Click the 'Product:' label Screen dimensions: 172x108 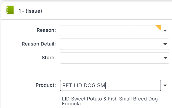click(46, 85)
